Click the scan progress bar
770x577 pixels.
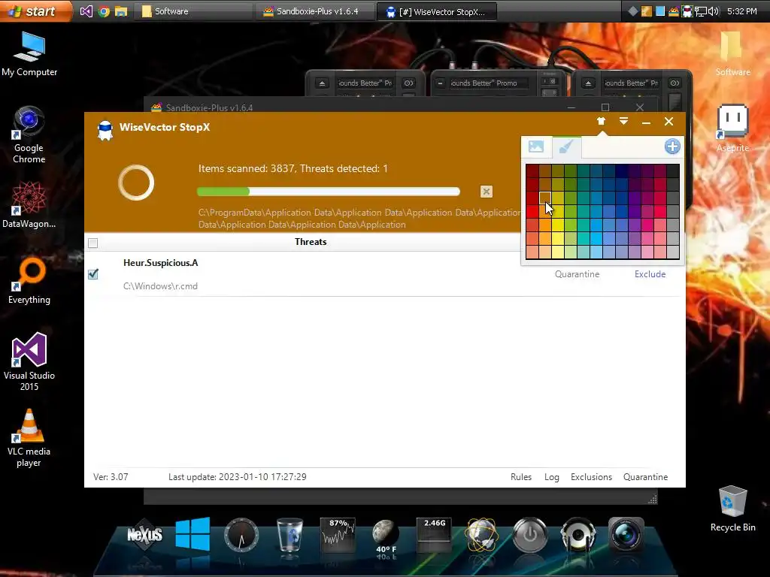point(329,192)
